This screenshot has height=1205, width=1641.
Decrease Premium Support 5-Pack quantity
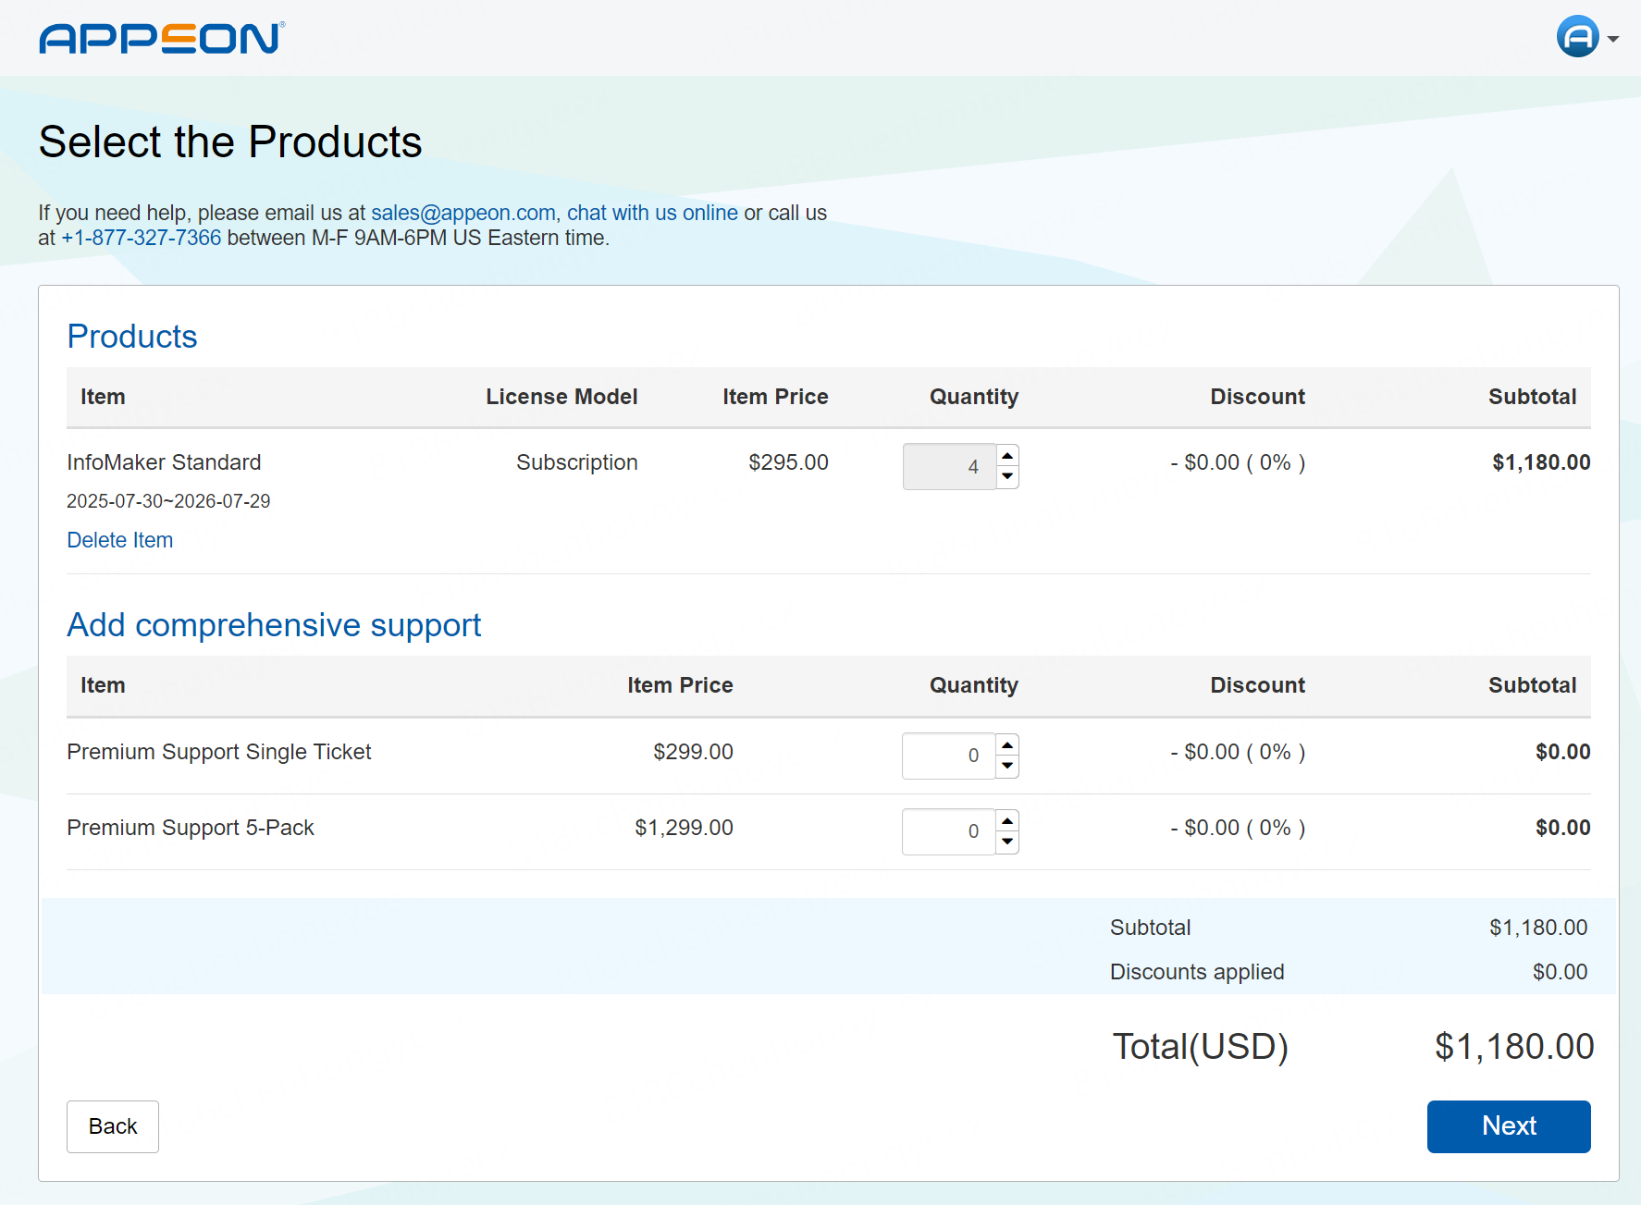1007,842
